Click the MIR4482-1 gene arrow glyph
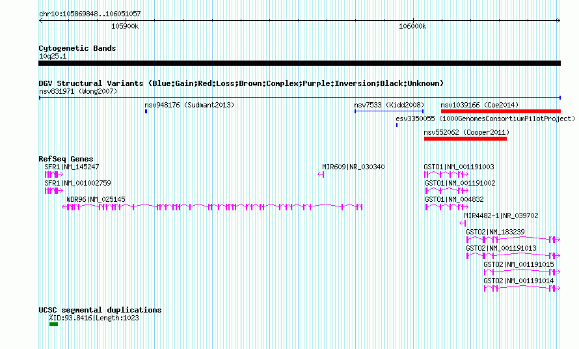The width and height of the screenshot is (579, 349). point(463,223)
